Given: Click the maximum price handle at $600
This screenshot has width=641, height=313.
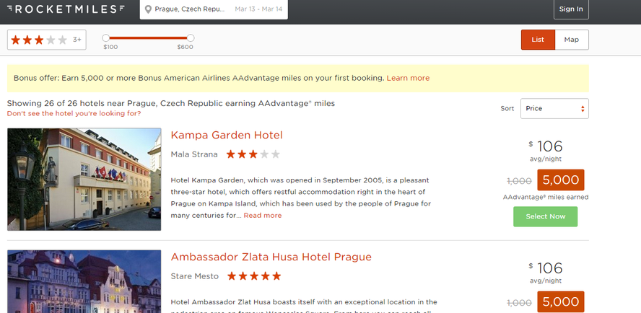Looking at the screenshot, I should (191, 38).
